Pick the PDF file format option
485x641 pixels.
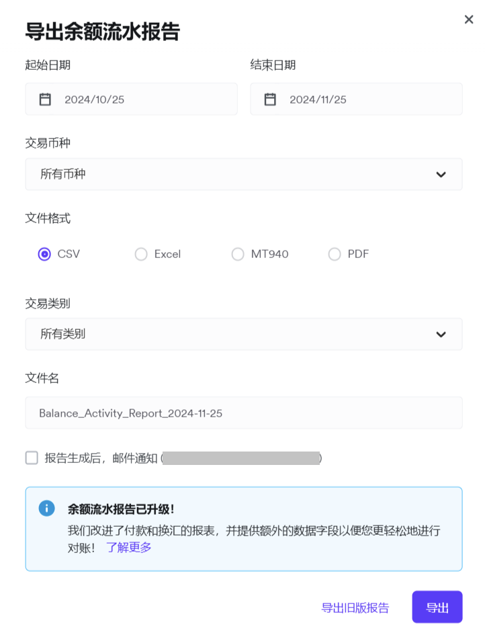point(335,254)
